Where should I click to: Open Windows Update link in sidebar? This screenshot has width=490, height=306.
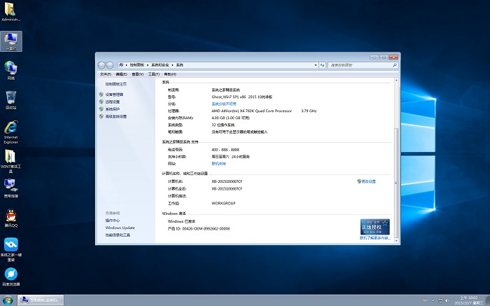(x=120, y=228)
